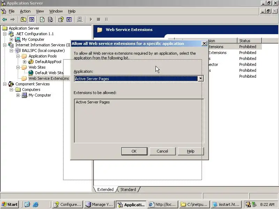This screenshot has height=209, width=279.
Task: Click Cancel in the dialog
Action: tap(162, 151)
